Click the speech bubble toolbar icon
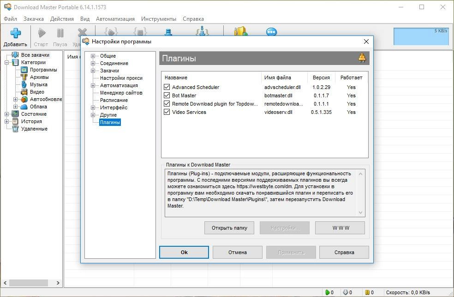Viewport: 454px width, 297px height. click(271, 31)
